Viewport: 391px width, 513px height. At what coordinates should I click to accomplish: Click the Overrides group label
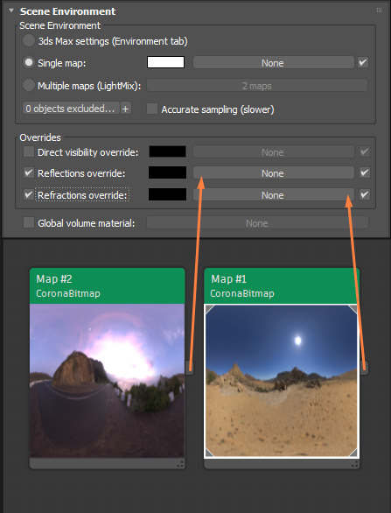40,137
